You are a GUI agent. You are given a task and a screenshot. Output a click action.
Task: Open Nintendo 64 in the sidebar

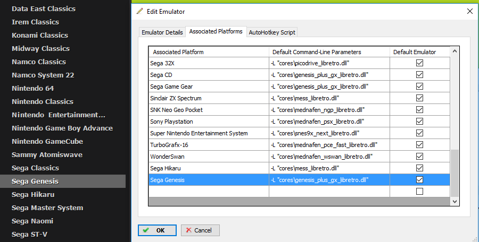(32, 89)
